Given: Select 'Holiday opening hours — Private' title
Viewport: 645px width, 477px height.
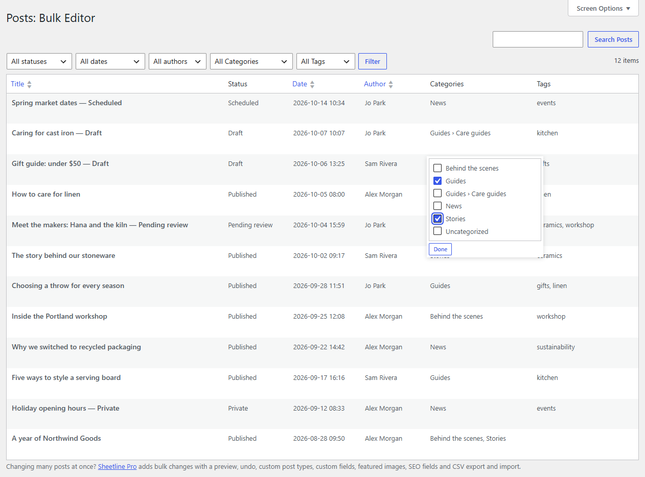Looking at the screenshot, I should [65, 408].
